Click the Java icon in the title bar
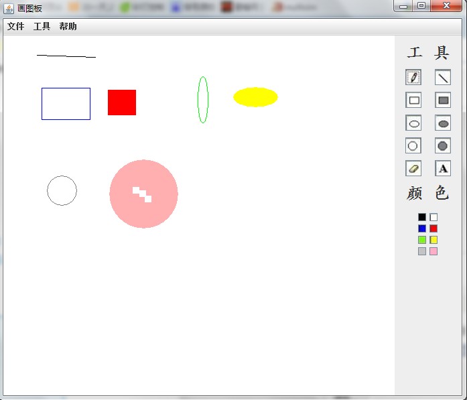This screenshot has width=467, height=400. (9, 8)
